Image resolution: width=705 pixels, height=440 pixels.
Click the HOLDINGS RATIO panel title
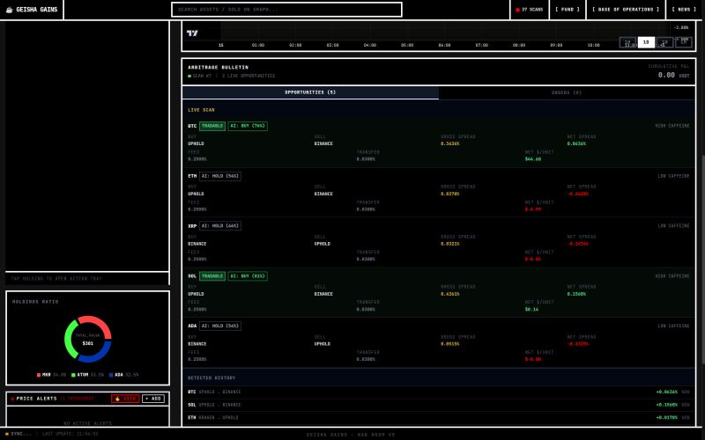tap(35, 302)
